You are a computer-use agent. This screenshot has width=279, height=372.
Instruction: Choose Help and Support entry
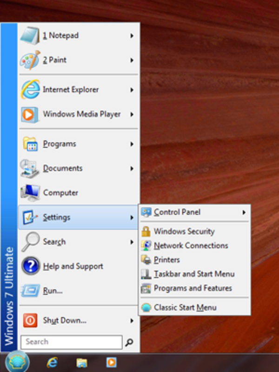[78, 266]
